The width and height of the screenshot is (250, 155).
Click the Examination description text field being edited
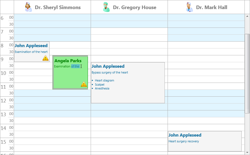(68, 66)
